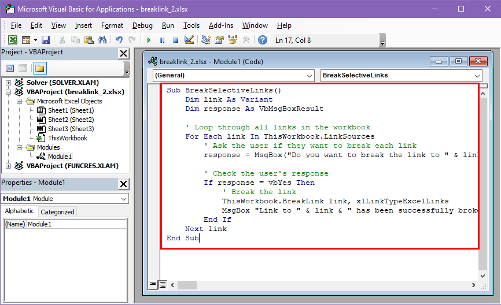Click the Reset stop icon

coord(175,40)
